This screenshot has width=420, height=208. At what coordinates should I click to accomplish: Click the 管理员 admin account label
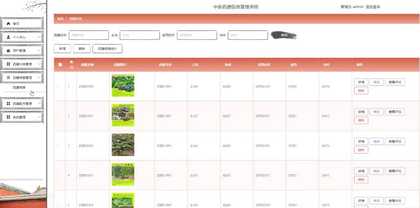tap(352, 7)
